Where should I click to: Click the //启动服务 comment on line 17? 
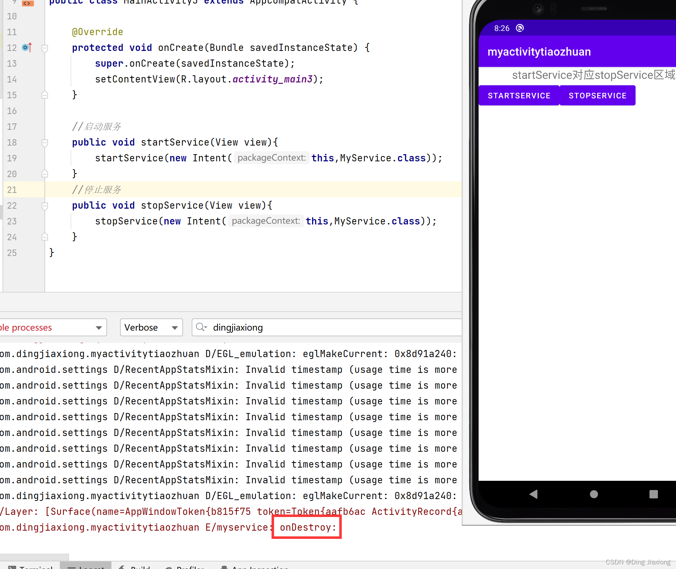pos(97,127)
